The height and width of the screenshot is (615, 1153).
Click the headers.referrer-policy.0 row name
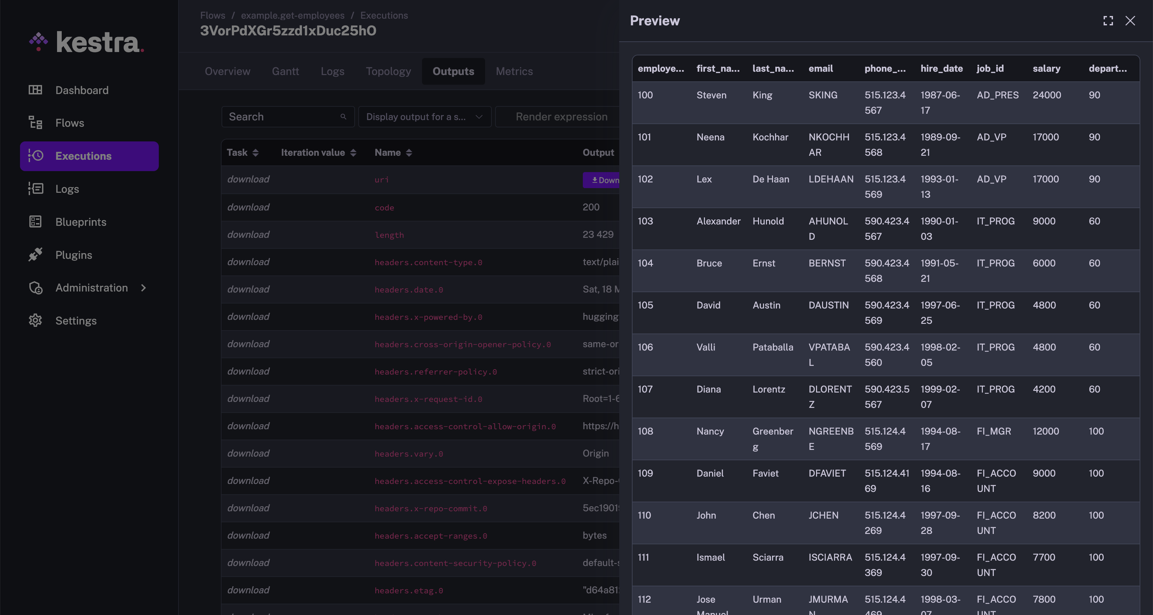coord(435,372)
